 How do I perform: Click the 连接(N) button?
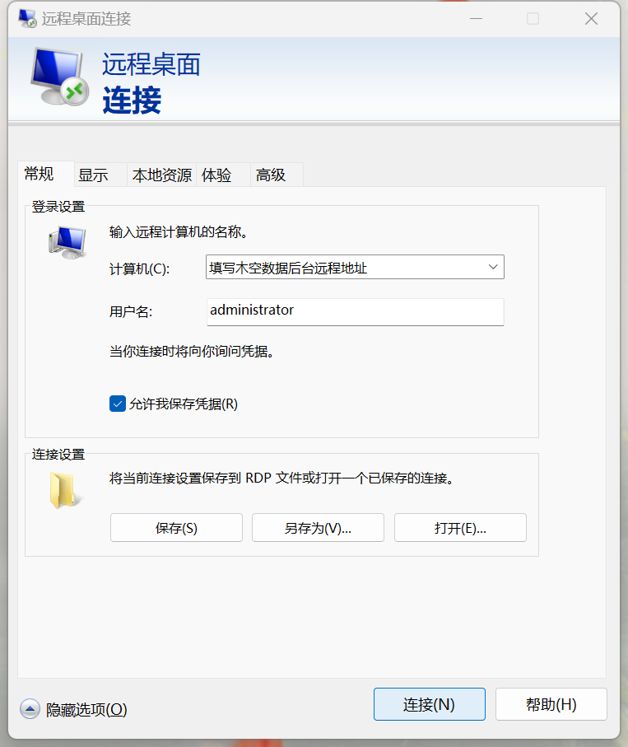coord(430,704)
